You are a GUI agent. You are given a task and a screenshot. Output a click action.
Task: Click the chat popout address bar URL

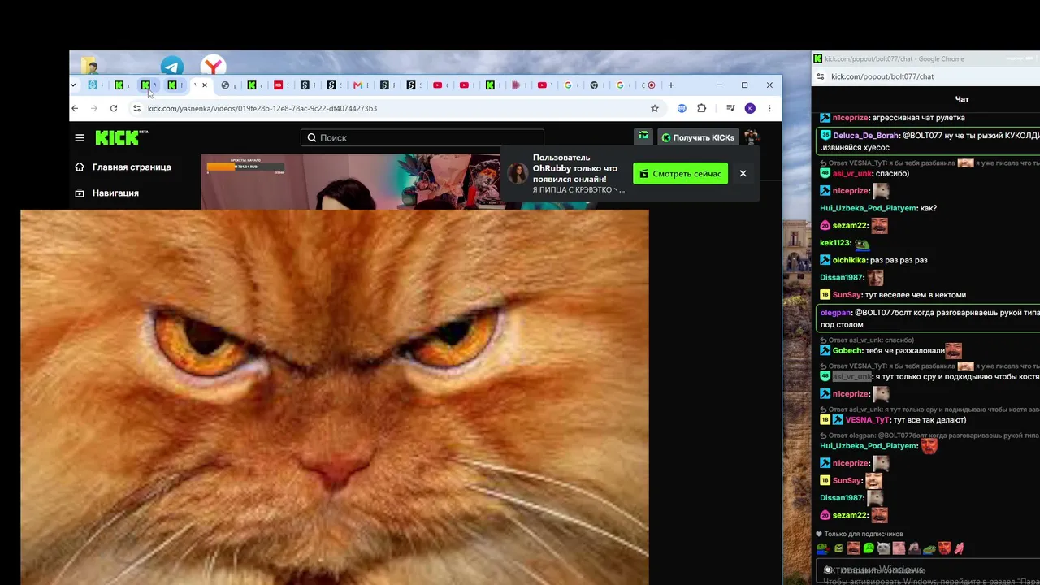882,76
